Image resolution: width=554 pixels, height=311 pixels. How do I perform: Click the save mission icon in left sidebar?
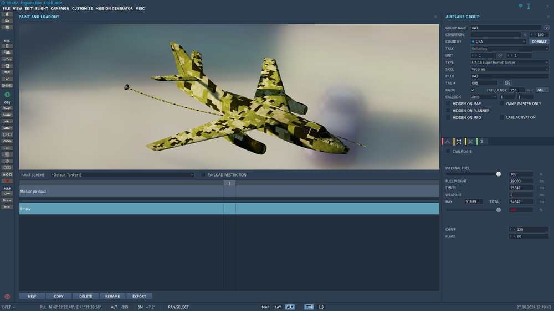(x=7, y=27)
